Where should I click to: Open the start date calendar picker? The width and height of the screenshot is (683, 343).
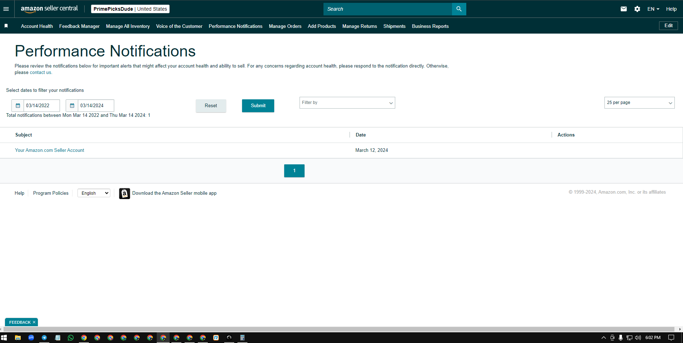coord(18,105)
